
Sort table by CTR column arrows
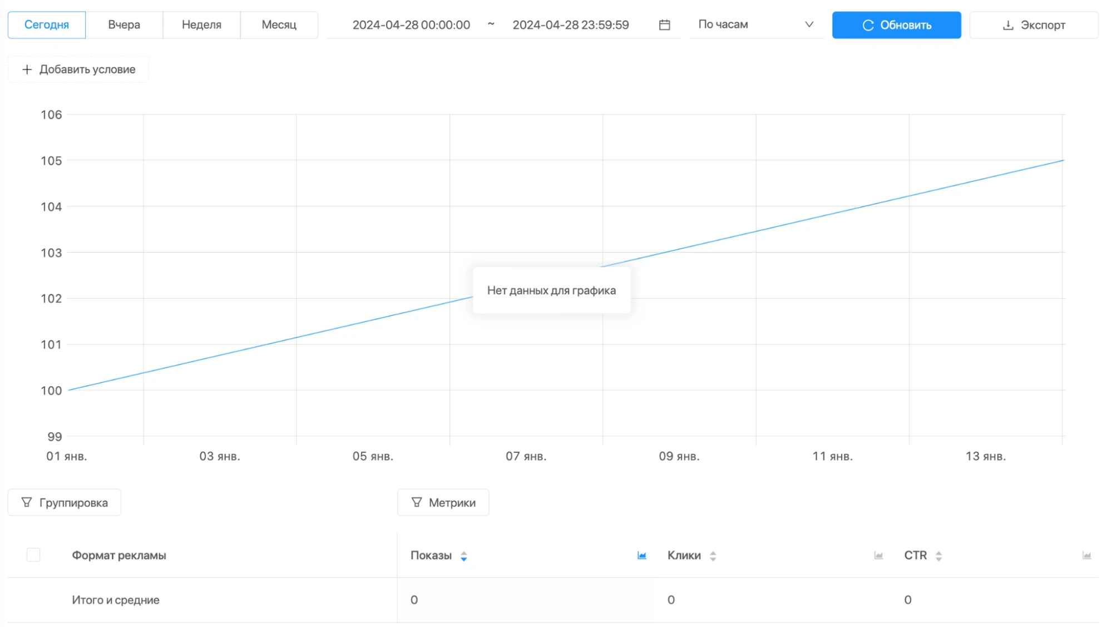938,556
